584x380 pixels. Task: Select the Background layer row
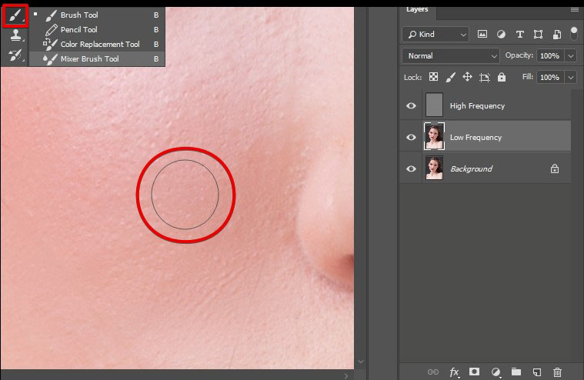pyautogui.click(x=492, y=168)
